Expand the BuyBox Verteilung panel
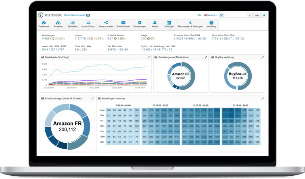Viewport: 305px width, 179px height. (x=263, y=57)
